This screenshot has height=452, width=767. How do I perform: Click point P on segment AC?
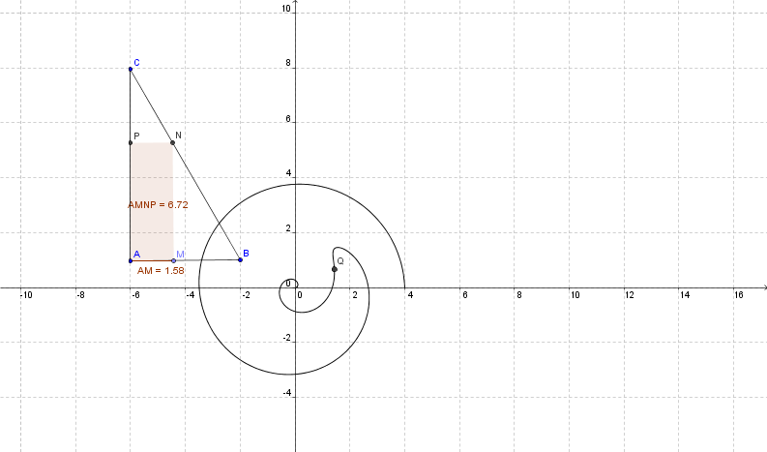[131, 142]
